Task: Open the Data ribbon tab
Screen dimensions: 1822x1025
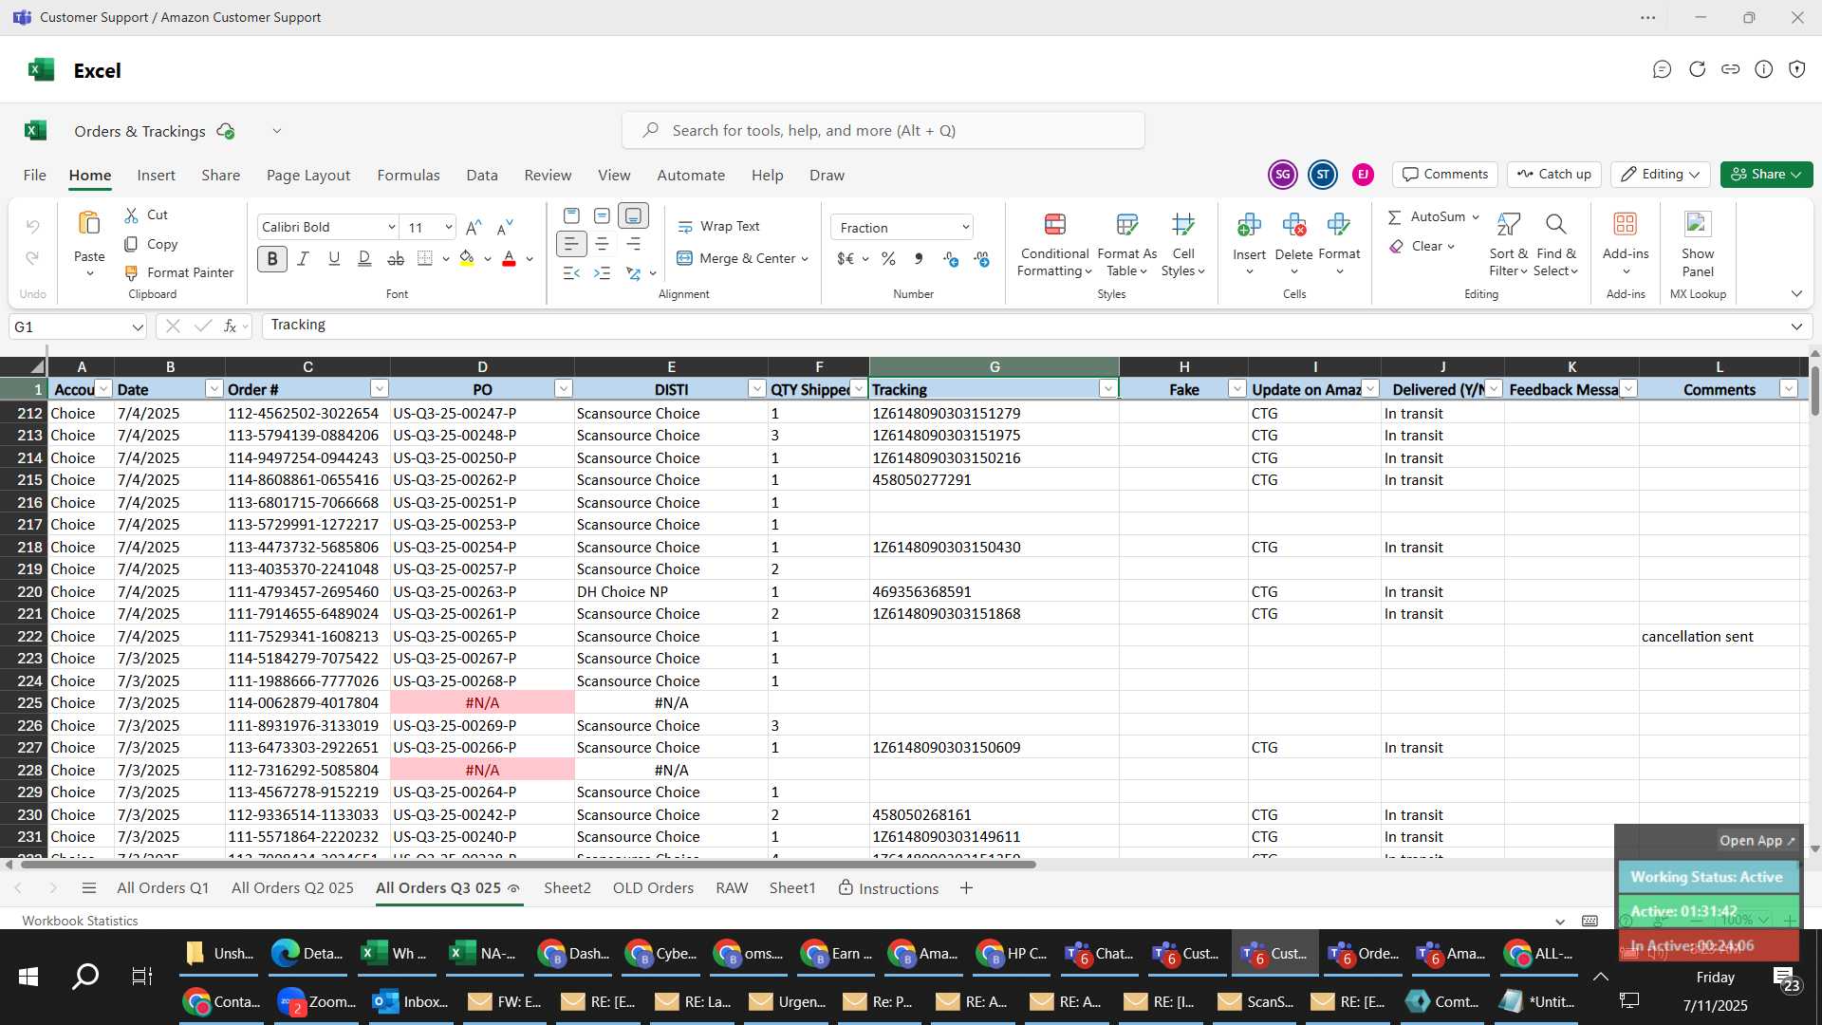Action: point(482,176)
